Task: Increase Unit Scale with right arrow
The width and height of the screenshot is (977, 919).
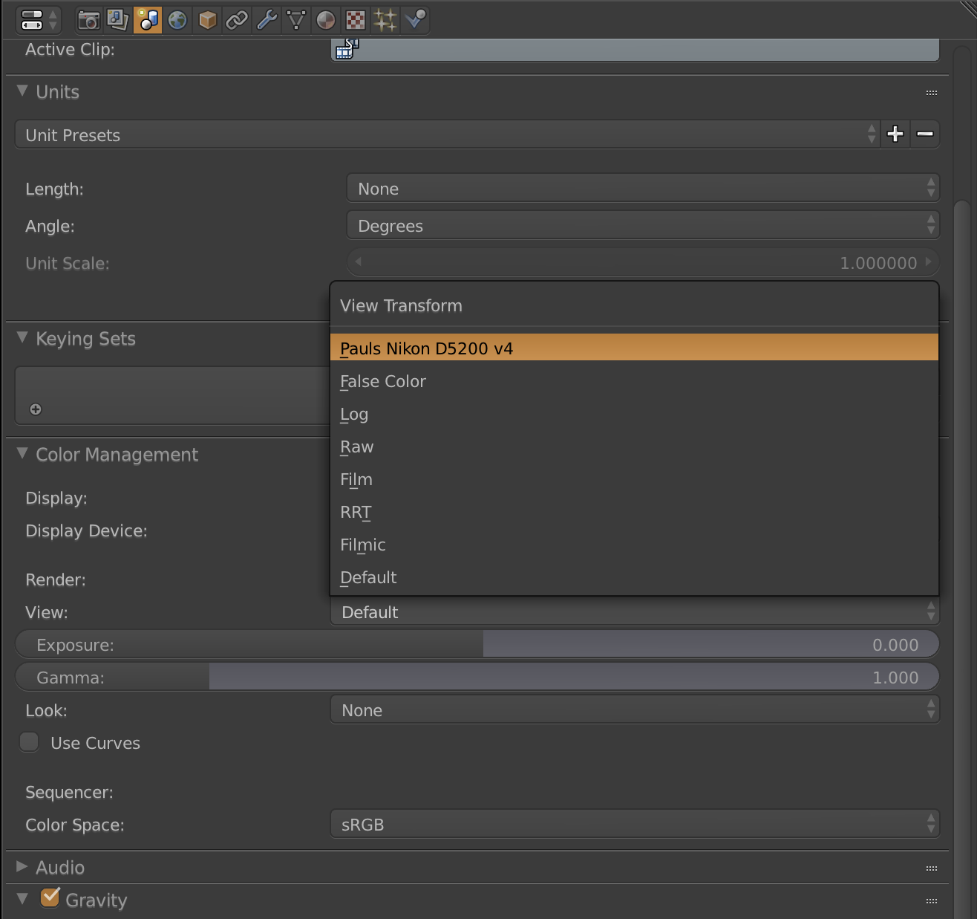Action: click(x=928, y=262)
